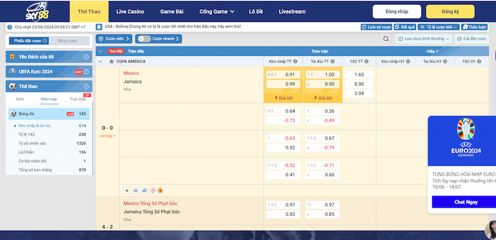Click Giá tốt under Tài Xỉu

click(322, 99)
